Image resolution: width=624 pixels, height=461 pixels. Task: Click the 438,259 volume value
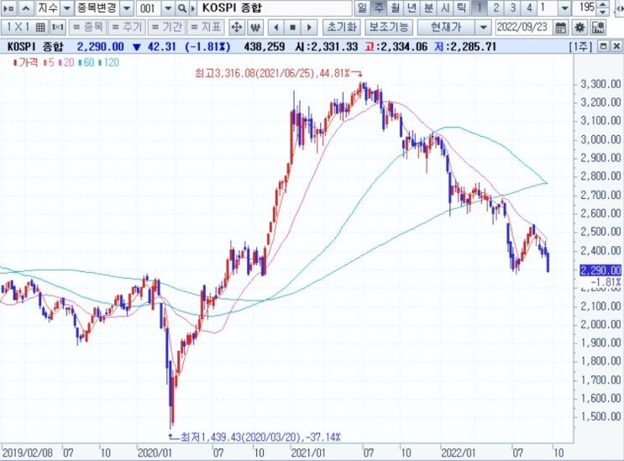pos(265,46)
